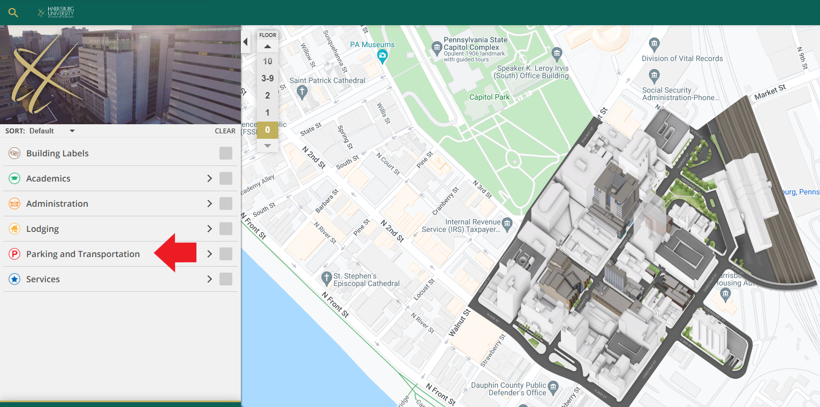This screenshot has height=407, width=820.
Task: Select floors 3-9 in the floor selector
Action: [x=268, y=78]
